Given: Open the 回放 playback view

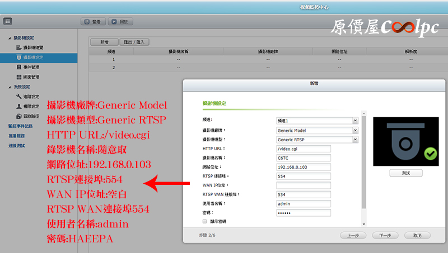Looking at the screenshot, I should (122, 22).
